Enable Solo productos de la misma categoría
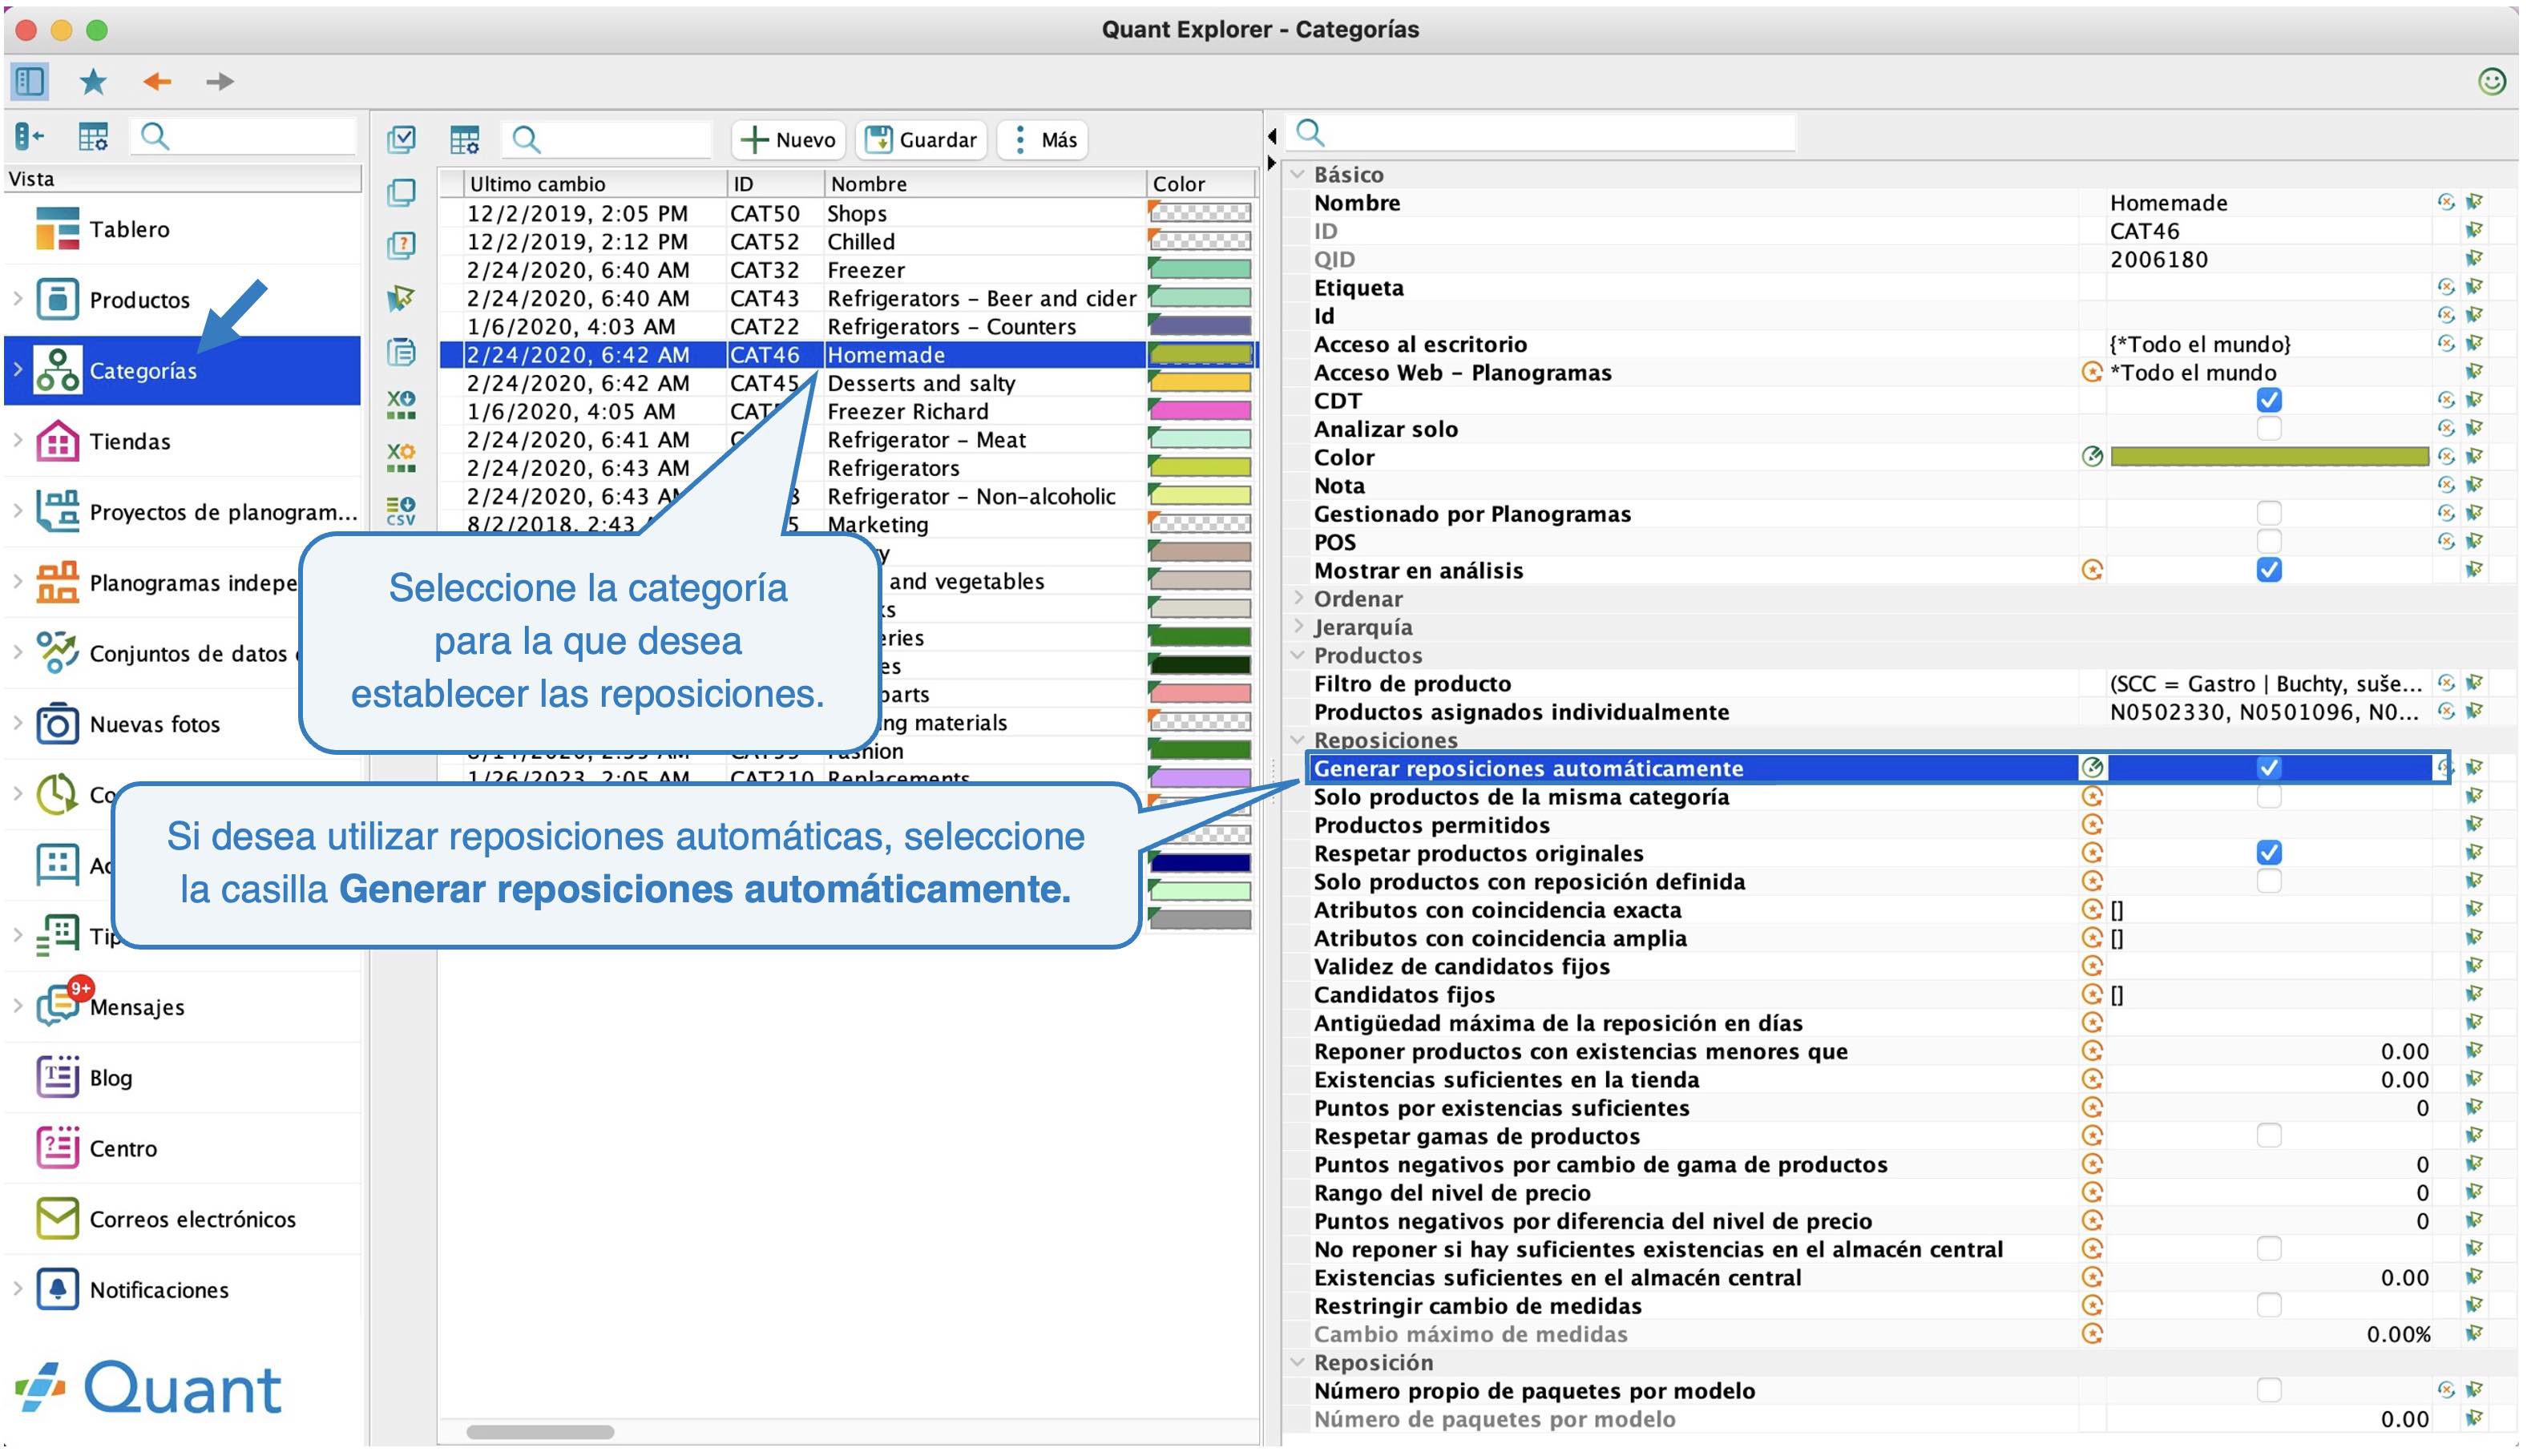 pos(2268,797)
